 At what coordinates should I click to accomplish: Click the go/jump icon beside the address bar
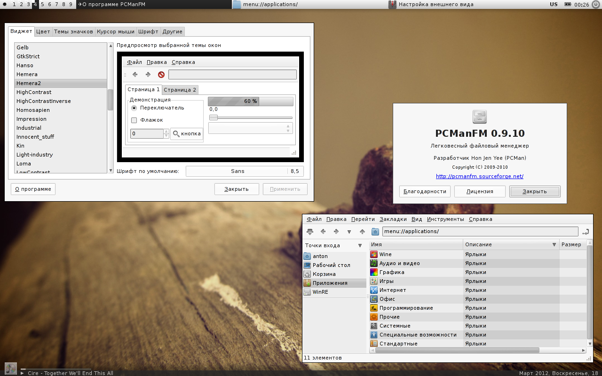click(x=586, y=231)
